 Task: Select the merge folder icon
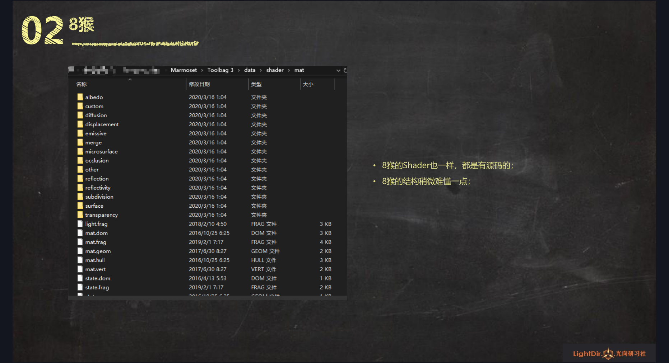click(80, 142)
